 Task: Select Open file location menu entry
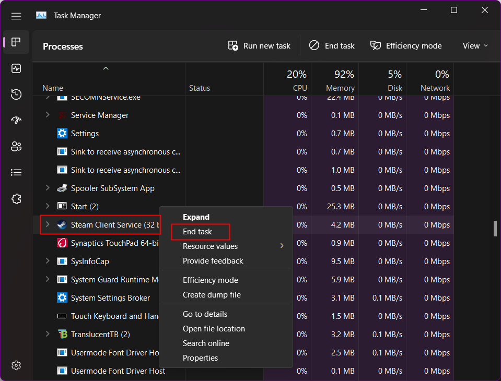pyautogui.click(x=214, y=329)
